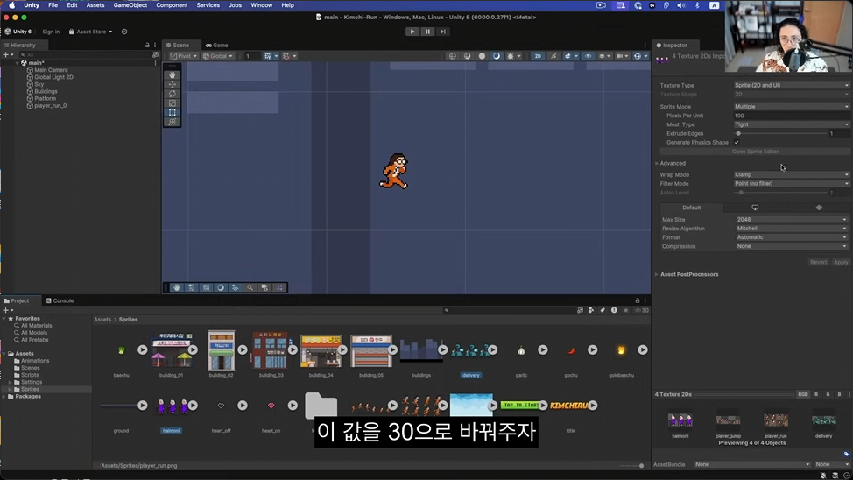Click the Apply button
Viewport: 853px width, 480px height.
tap(841, 262)
